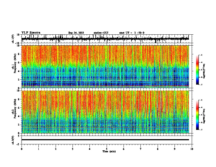Click the "4" kHz tick on ch.2 axis
The height and width of the screenshot is (167, 216).
19,116
